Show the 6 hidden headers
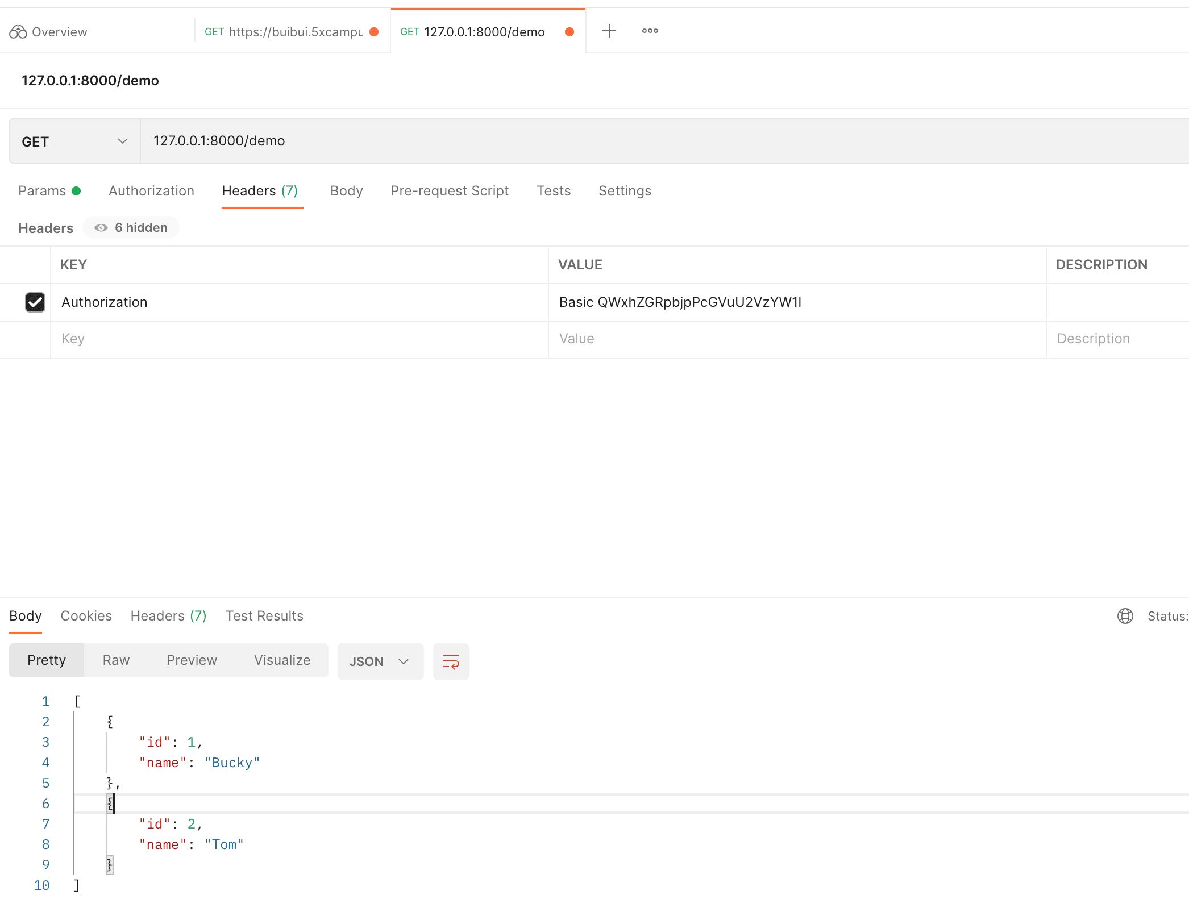The height and width of the screenshot is (924, 1189). (132, 228)
